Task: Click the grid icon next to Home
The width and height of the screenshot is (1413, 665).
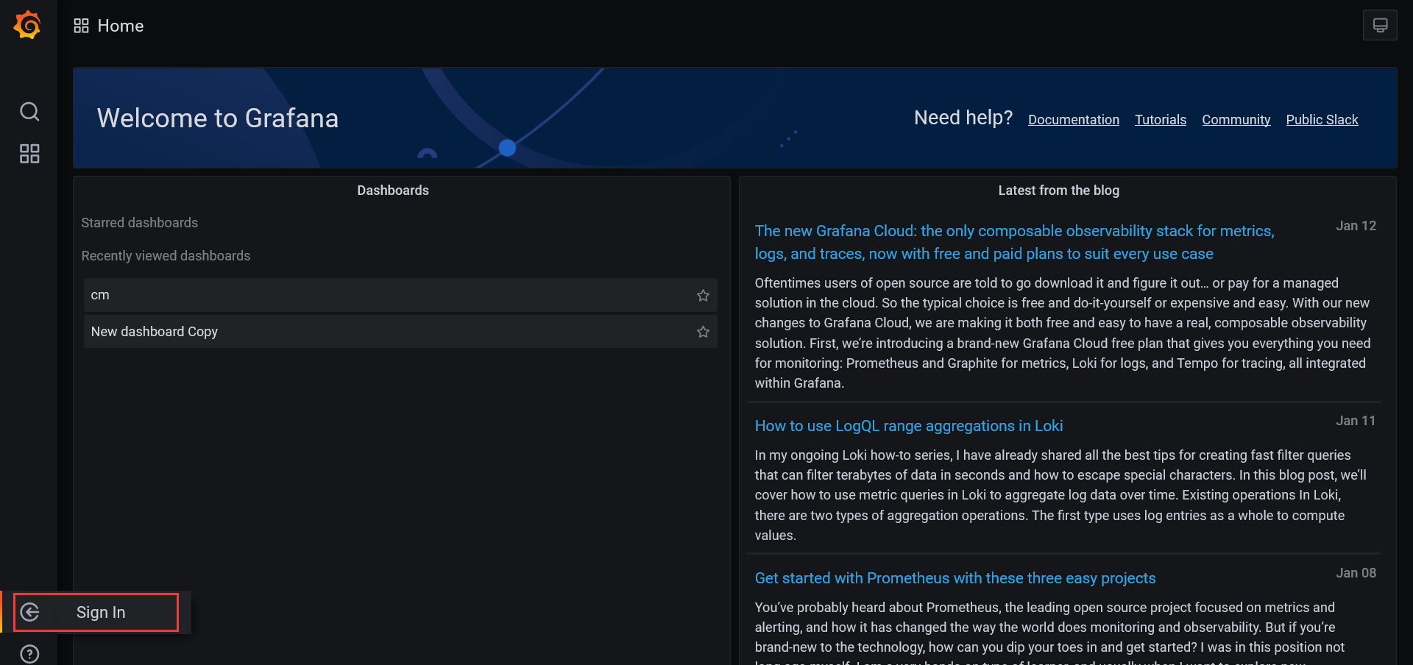Action: 81,24
